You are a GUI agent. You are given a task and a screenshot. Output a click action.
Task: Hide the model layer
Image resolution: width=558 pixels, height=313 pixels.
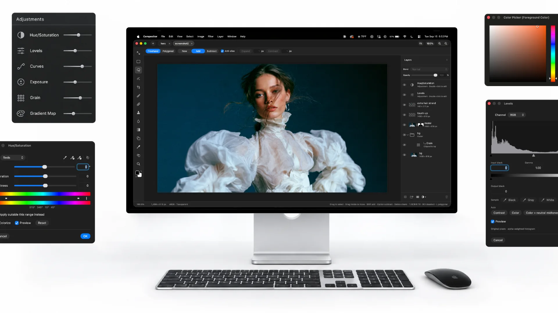404,125
